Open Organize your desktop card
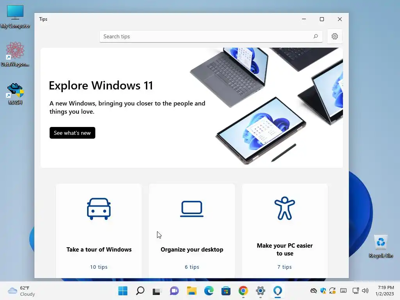400x300 pixels. pos(192,231)
